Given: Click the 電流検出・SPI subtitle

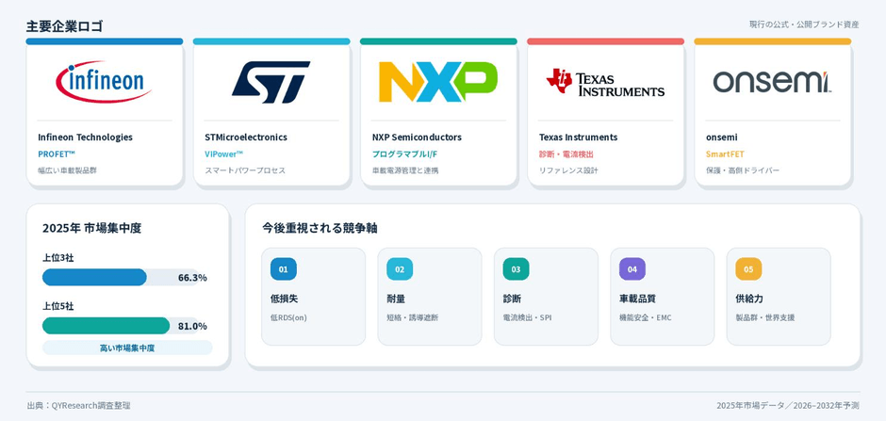Looking at the screenshot, I should click(527, 317).
